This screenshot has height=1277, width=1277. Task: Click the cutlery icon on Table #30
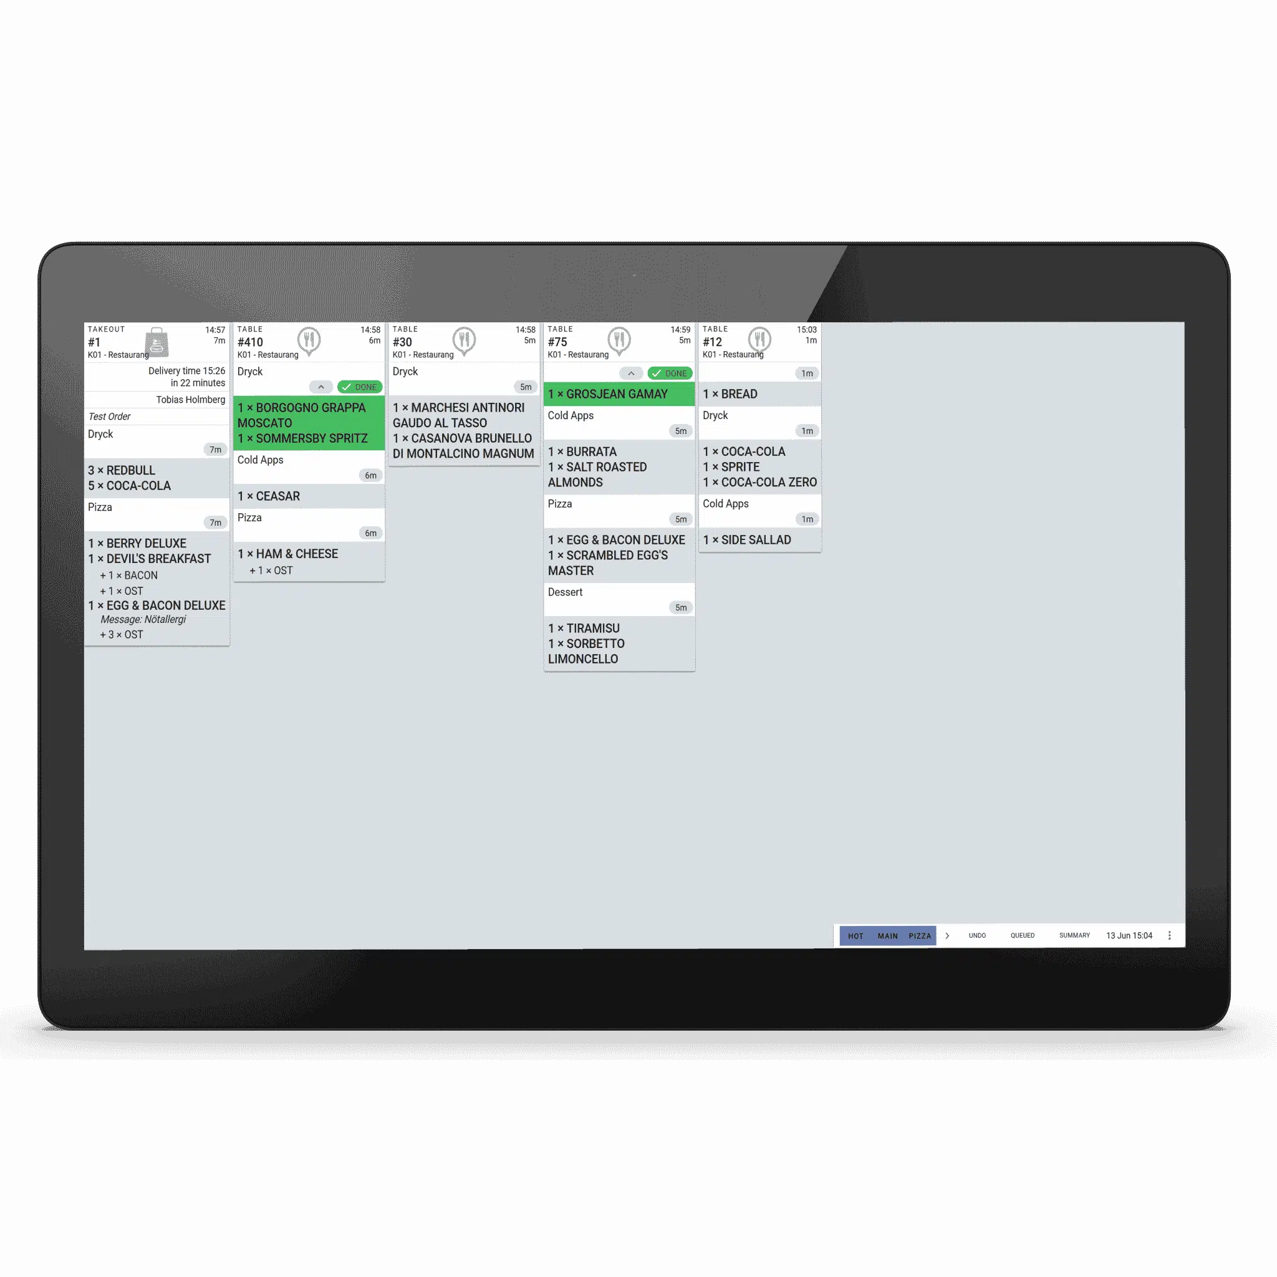tap(463, 342)
